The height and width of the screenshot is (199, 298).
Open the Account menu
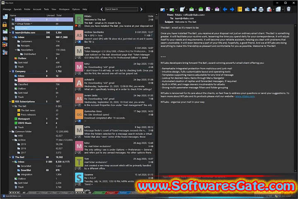[37, 9]
